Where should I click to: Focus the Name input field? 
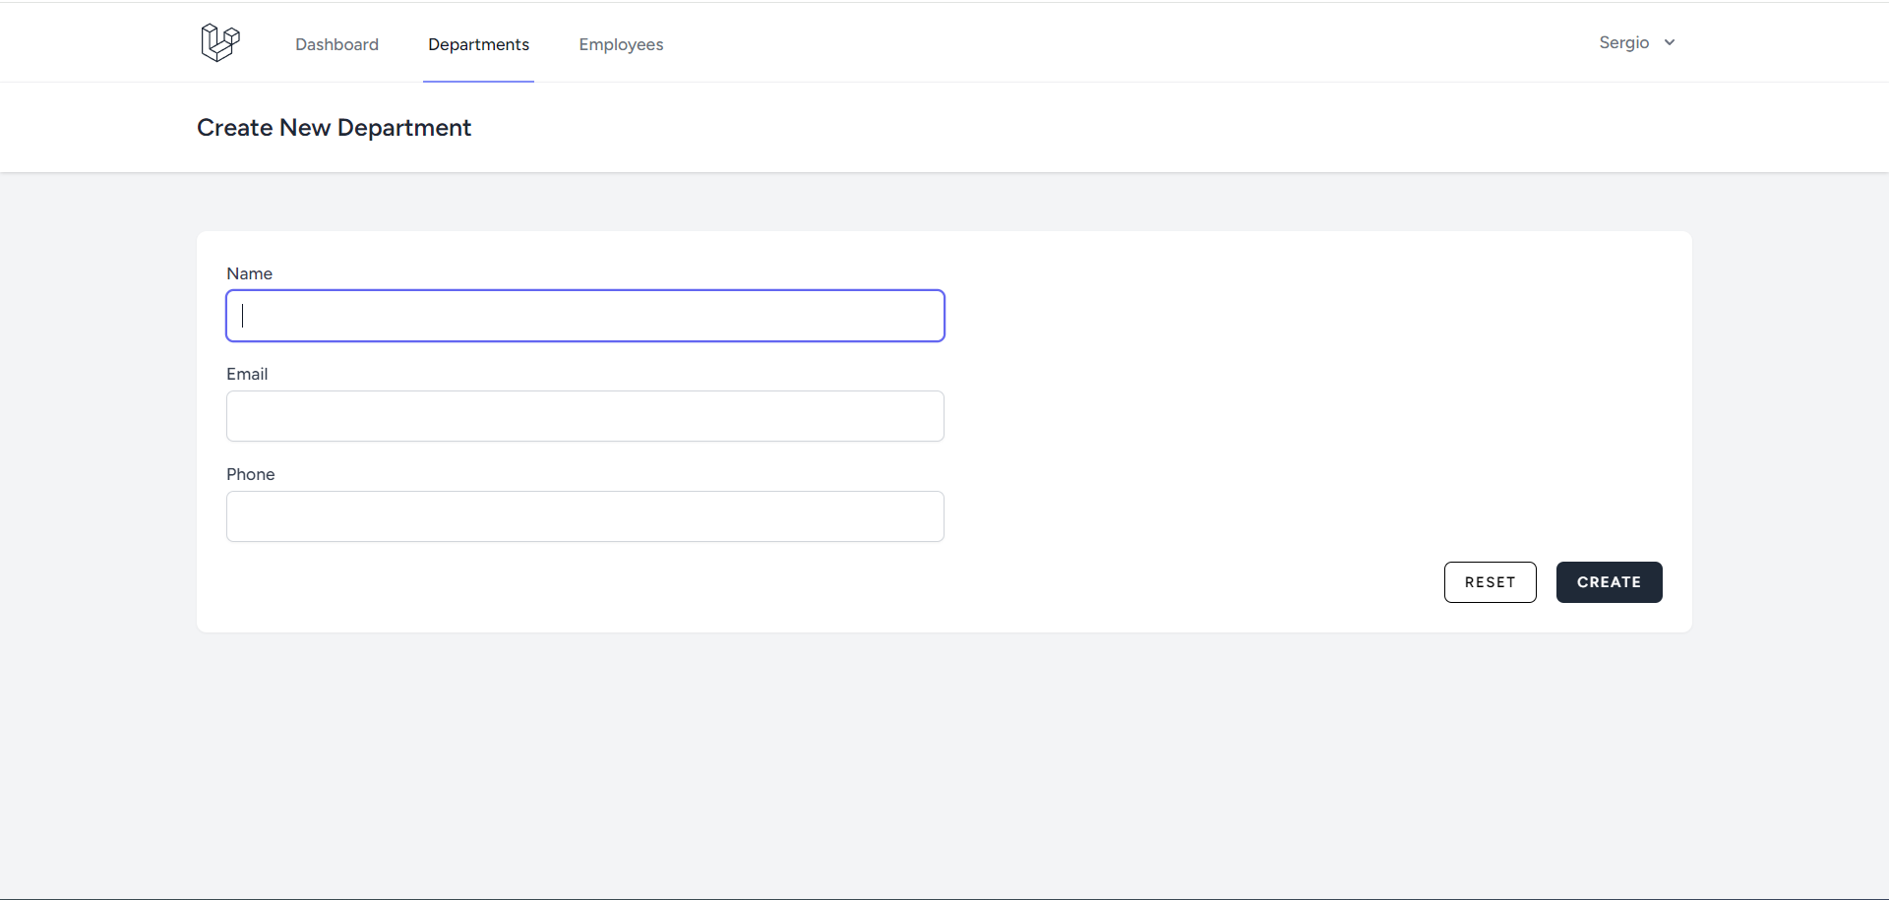point(585,316)
